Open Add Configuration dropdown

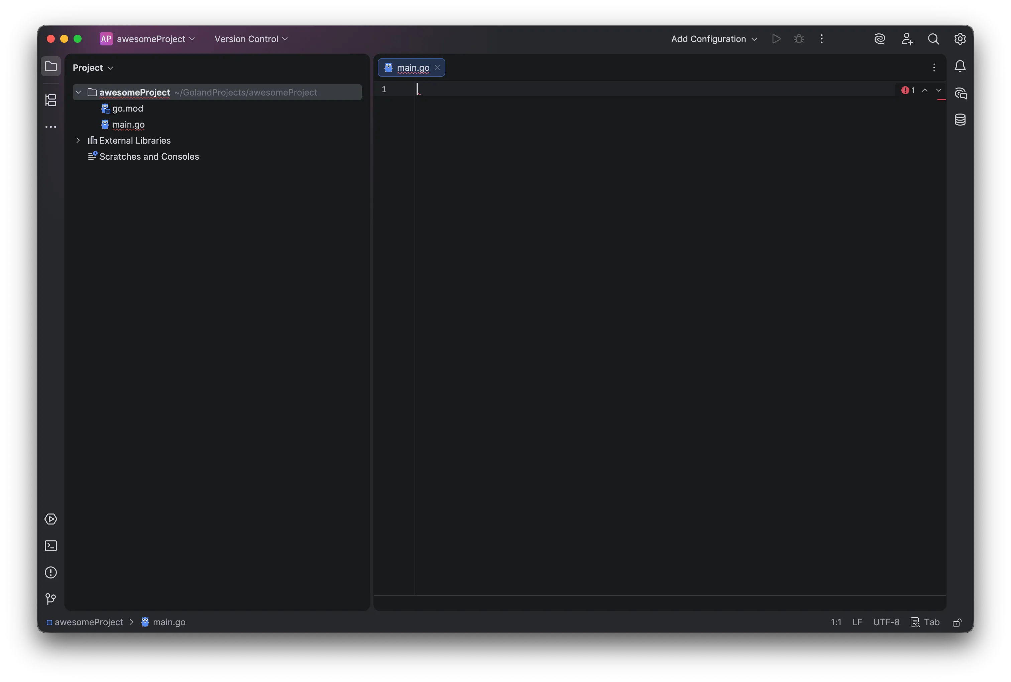click(x=713, y=39)
